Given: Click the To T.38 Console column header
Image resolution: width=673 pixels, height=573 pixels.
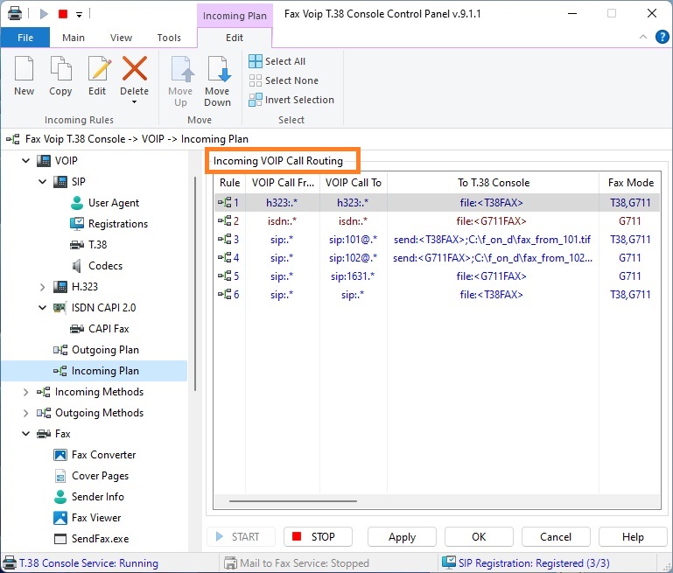Looking at the screenshot, I should tap(494, 183).
